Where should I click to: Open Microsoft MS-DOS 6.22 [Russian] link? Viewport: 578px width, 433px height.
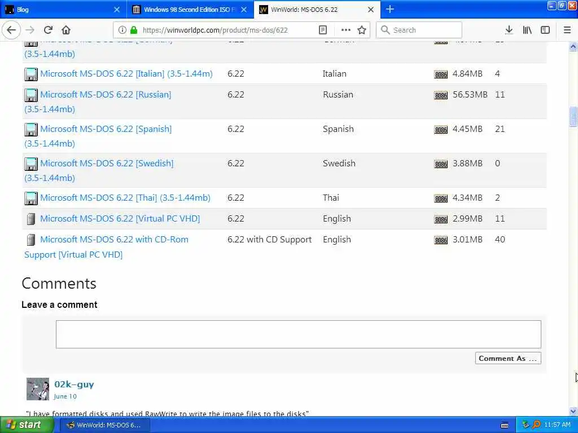pos(106,95)
